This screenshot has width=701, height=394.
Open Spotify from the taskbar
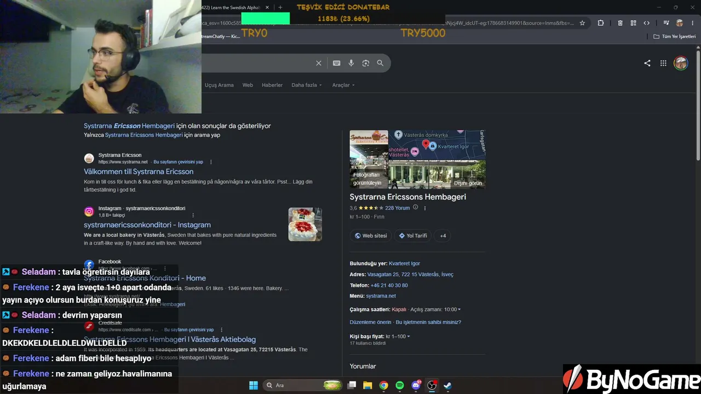400,385
